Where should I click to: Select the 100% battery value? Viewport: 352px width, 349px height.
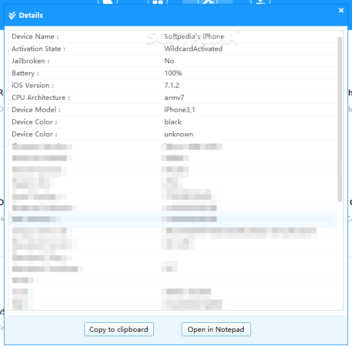(173, 73)
